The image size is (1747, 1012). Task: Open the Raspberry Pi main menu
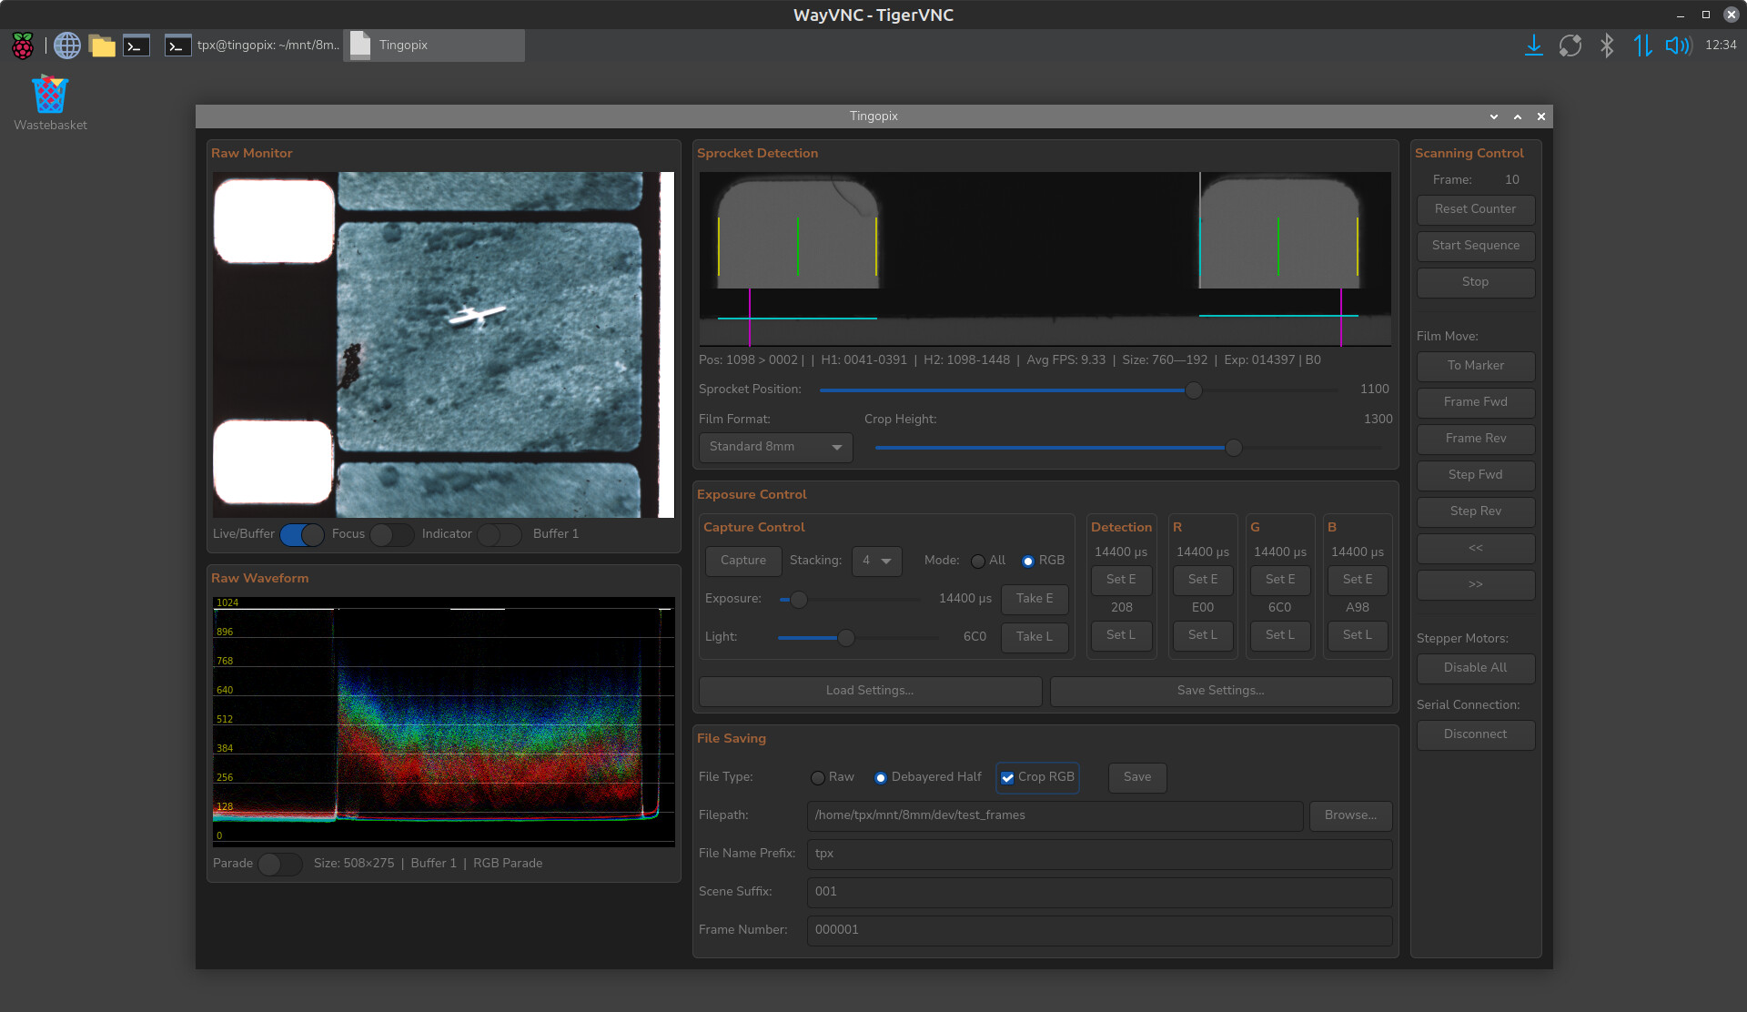pyautogui.click(x=23, y=46)
